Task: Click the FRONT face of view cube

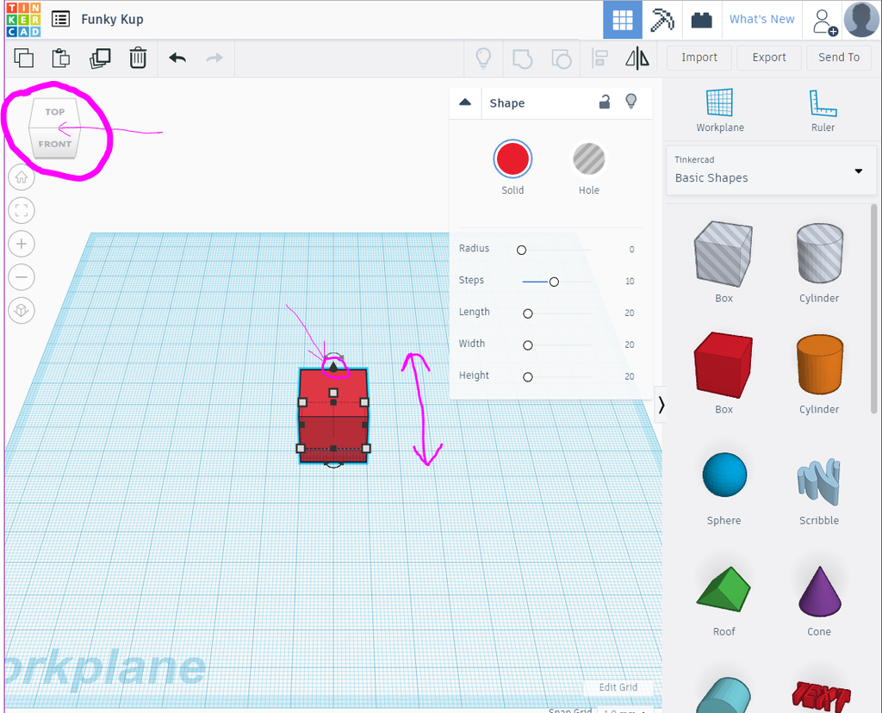Action: click(x=54, y=144)
